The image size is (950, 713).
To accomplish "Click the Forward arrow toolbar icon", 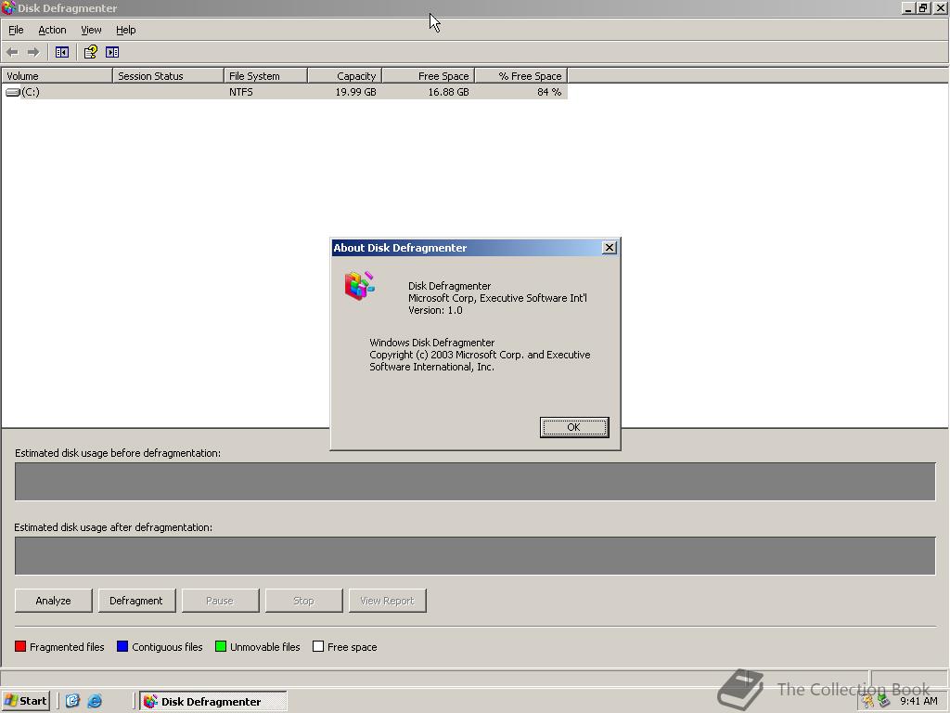I will click(33, 52).
